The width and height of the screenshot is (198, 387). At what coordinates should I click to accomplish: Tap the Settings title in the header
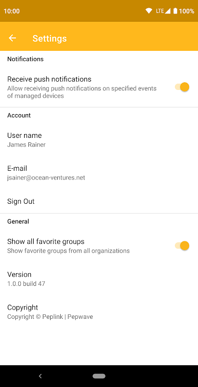coord(50,39)
